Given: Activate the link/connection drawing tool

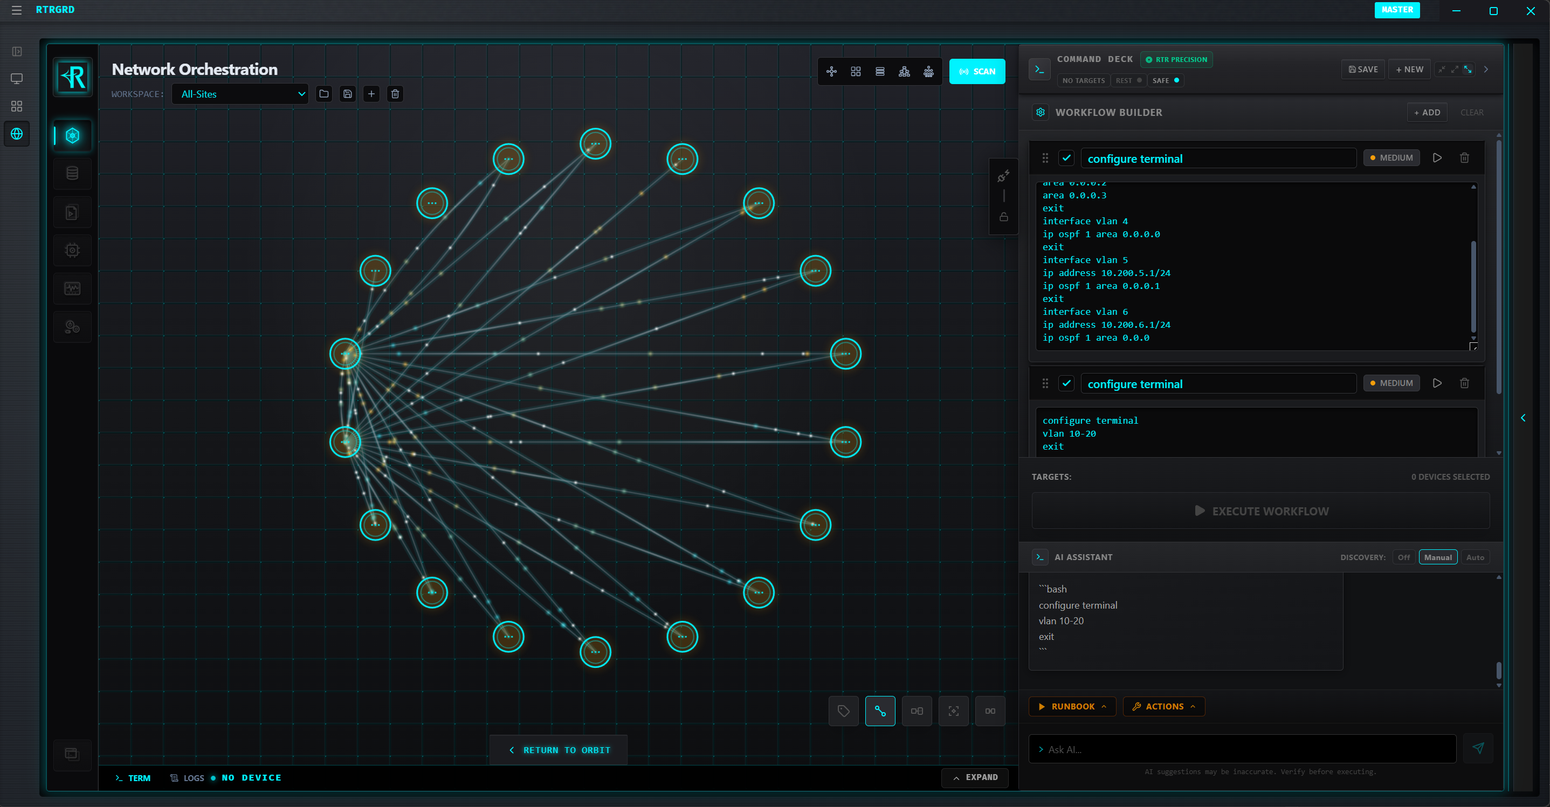Looking at the screenshot, I should pos(880,711).
